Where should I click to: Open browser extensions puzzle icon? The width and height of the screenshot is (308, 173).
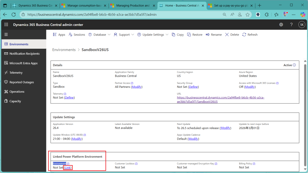(266, 14)
